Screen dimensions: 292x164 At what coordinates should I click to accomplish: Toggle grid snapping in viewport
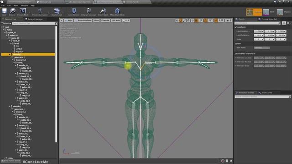point(196,20)
